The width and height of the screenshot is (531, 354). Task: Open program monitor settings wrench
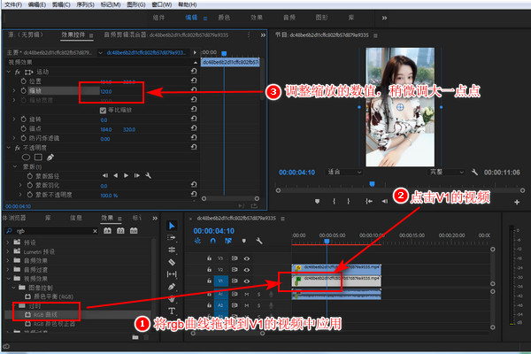click(x=474, y=172)
